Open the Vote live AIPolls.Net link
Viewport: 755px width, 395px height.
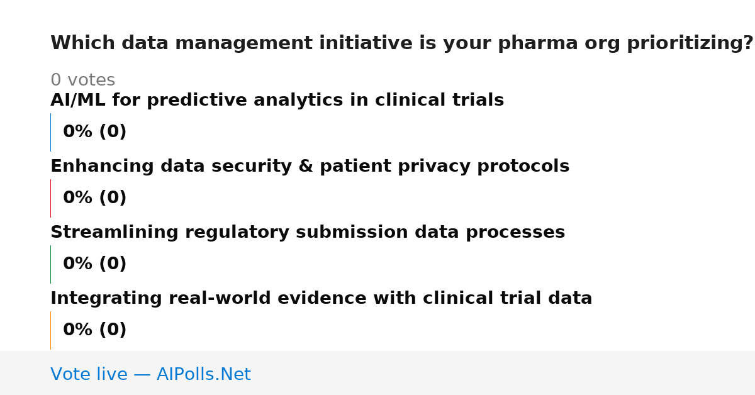click(x=150, y=374)
